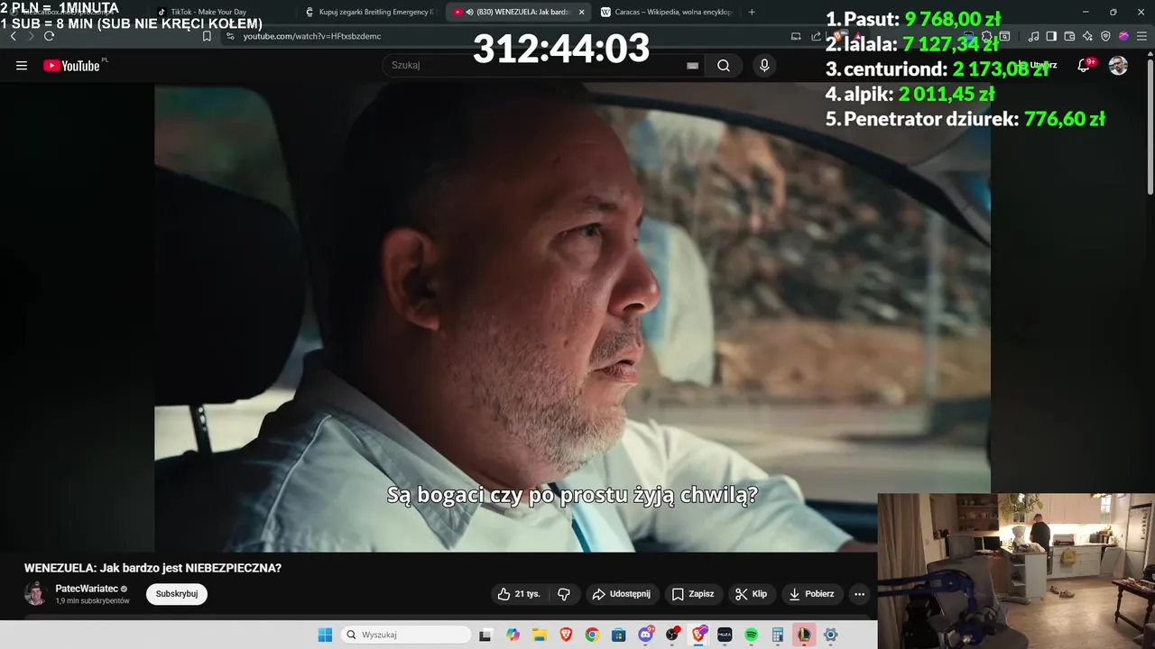Click the Zapisz save button

tap(693, 594)
